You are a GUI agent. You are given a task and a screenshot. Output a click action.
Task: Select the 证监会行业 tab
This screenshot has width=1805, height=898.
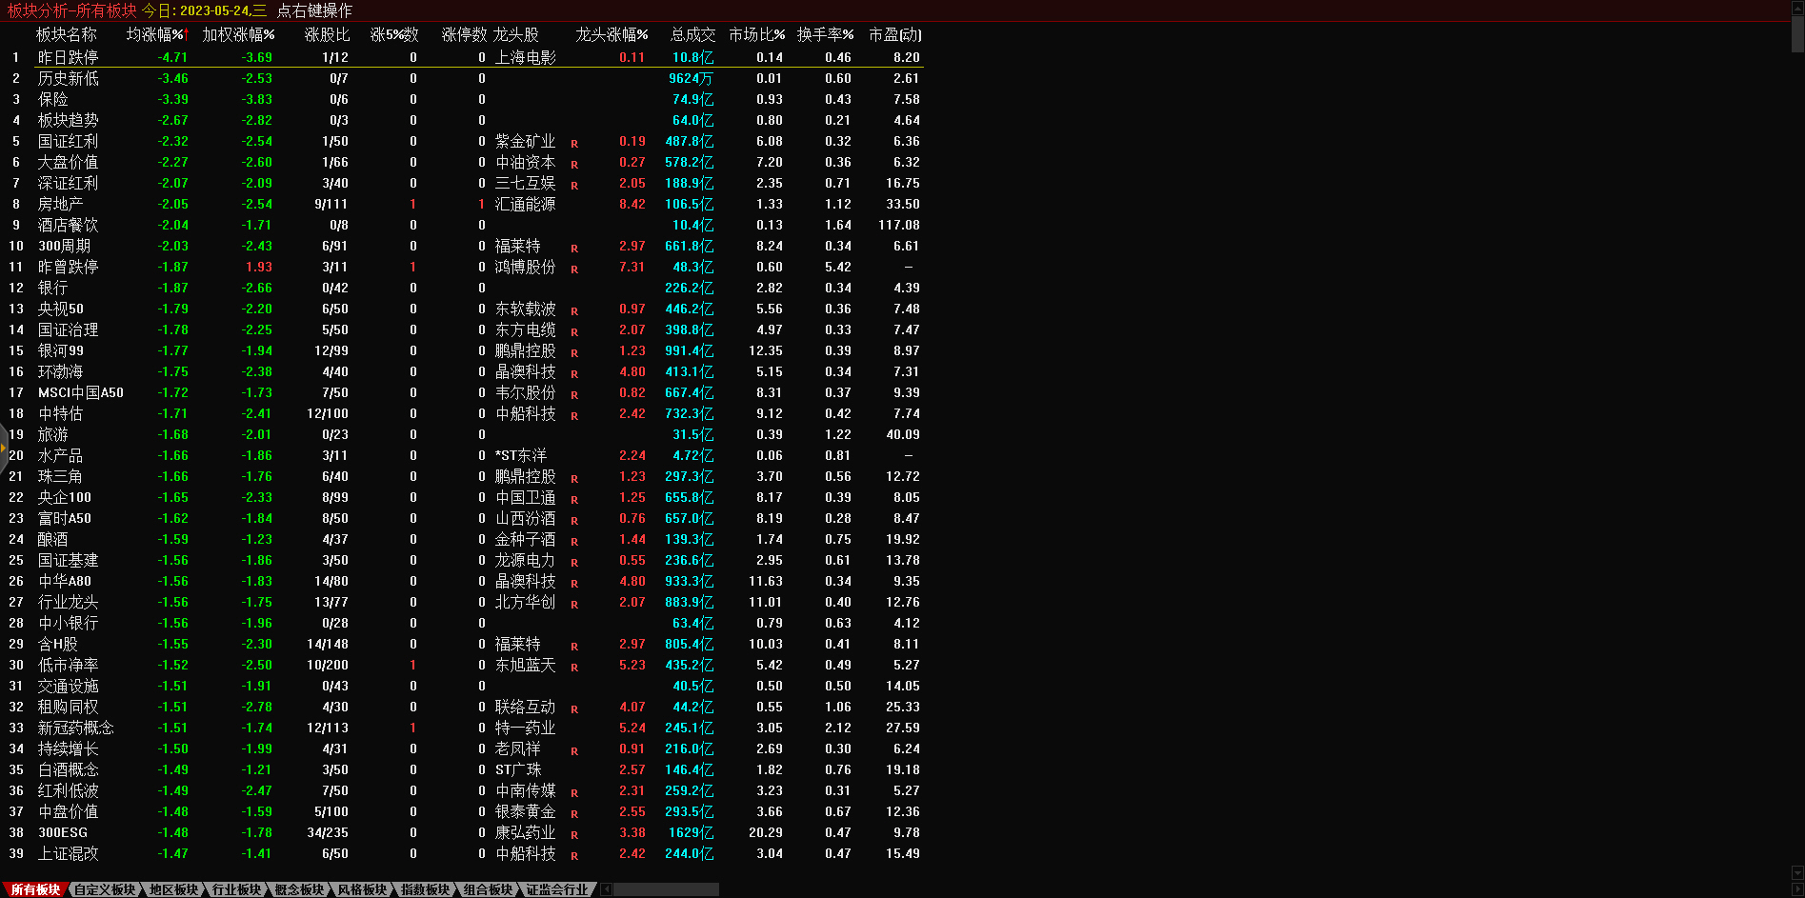(x=557, y=889)
